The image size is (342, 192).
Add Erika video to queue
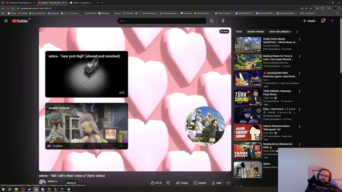(x=259, y=117)
